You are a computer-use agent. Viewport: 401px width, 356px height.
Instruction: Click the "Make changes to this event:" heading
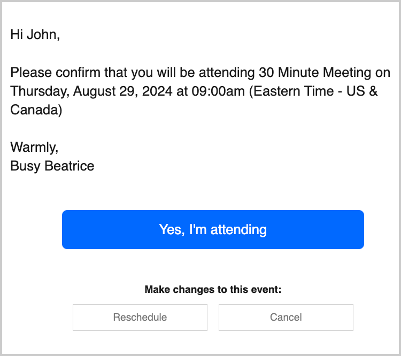pyautogui.click(x=213, y=290)
